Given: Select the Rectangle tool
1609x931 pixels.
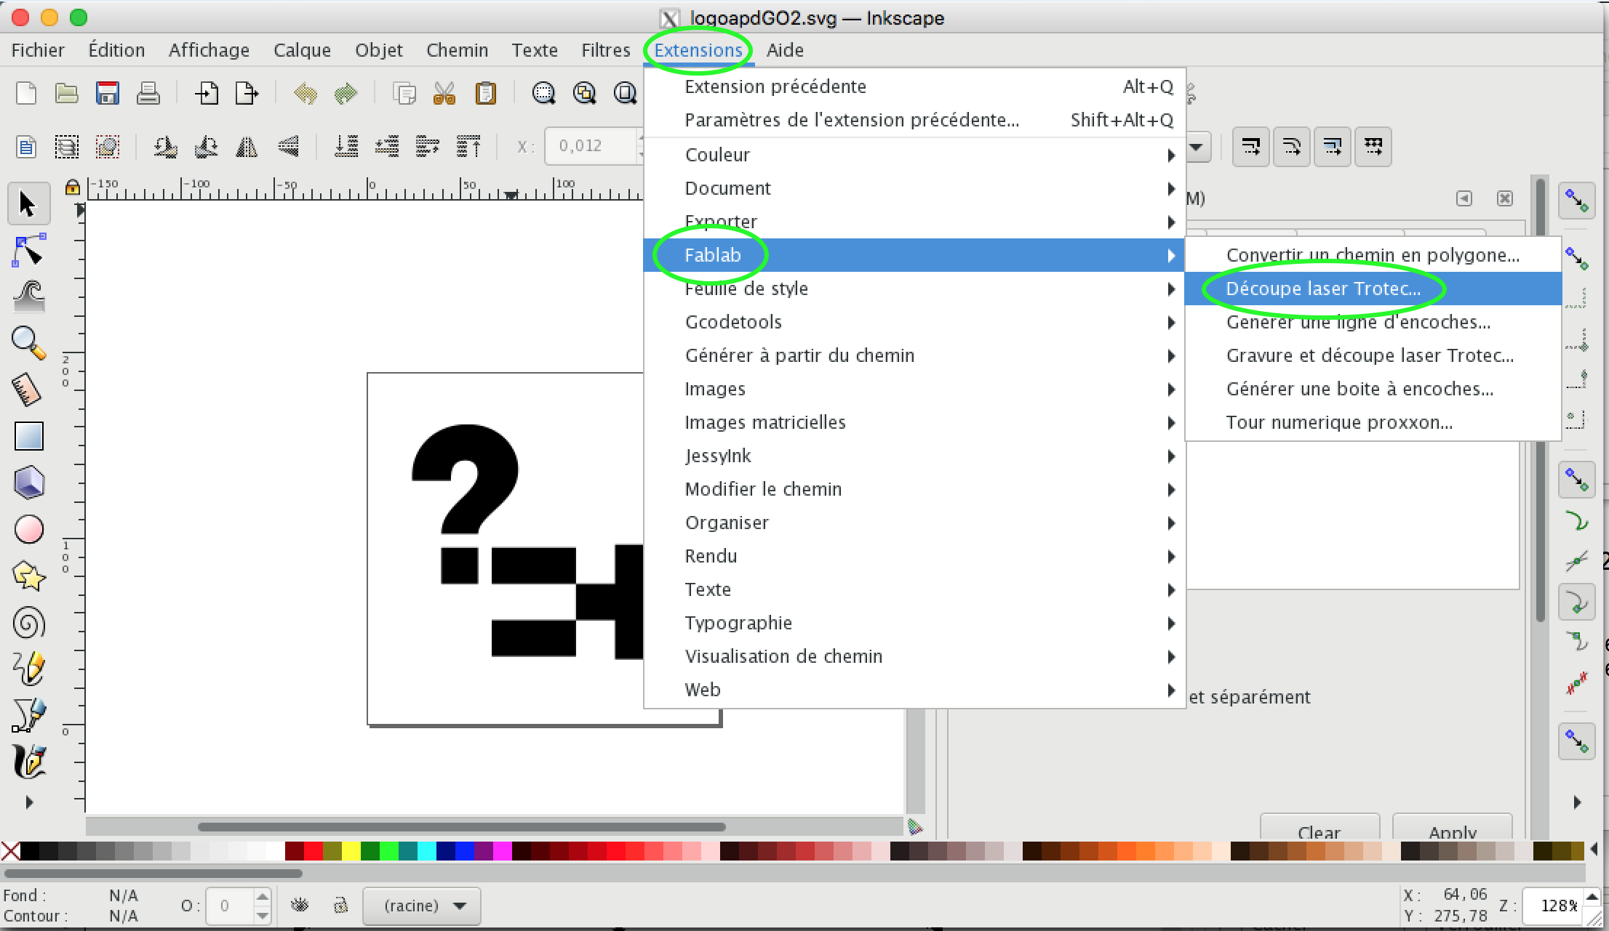Looking at the screenshot, I should pyautogui.click(x=28, y=436).
